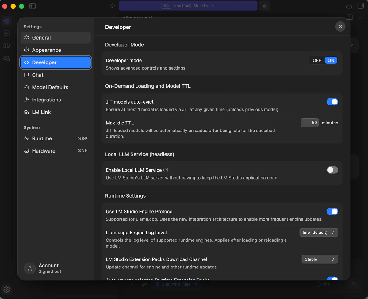
Task: Open the Appearance settings tab
Action: click(56, 50)
